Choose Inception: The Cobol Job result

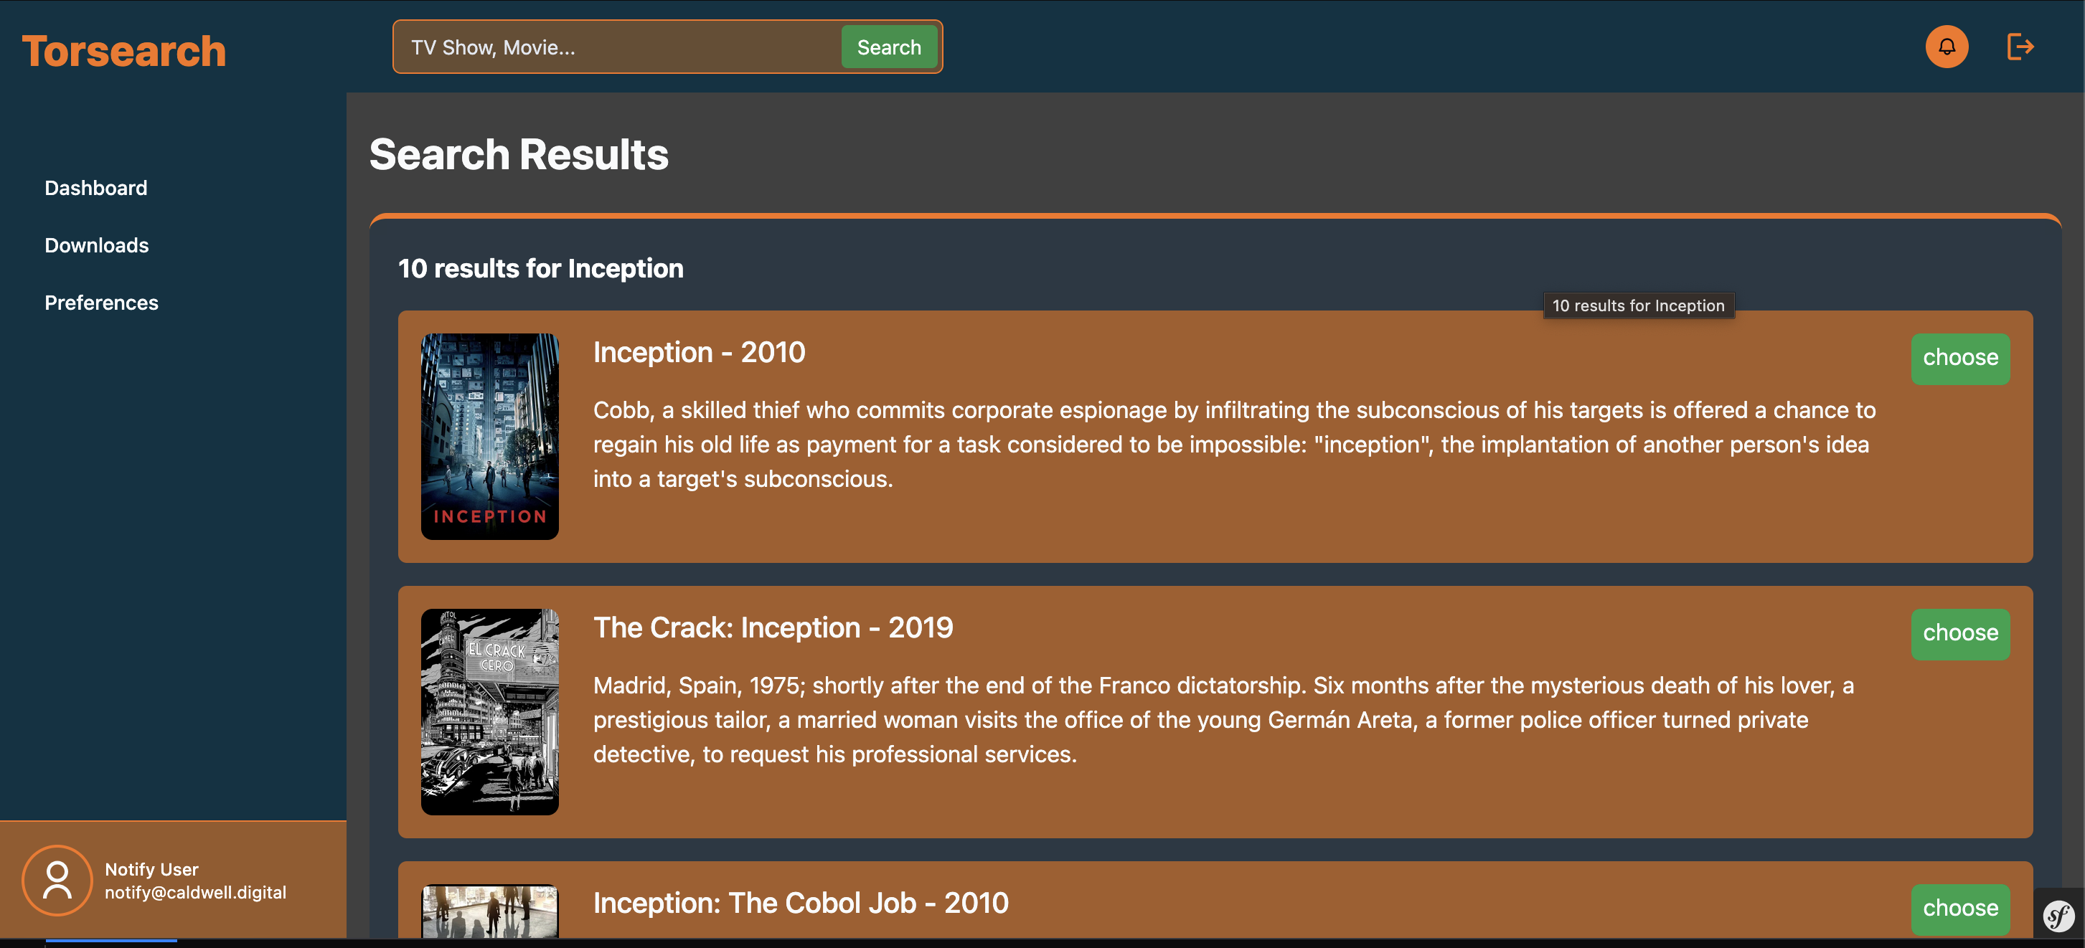(x=1959, y=909)
